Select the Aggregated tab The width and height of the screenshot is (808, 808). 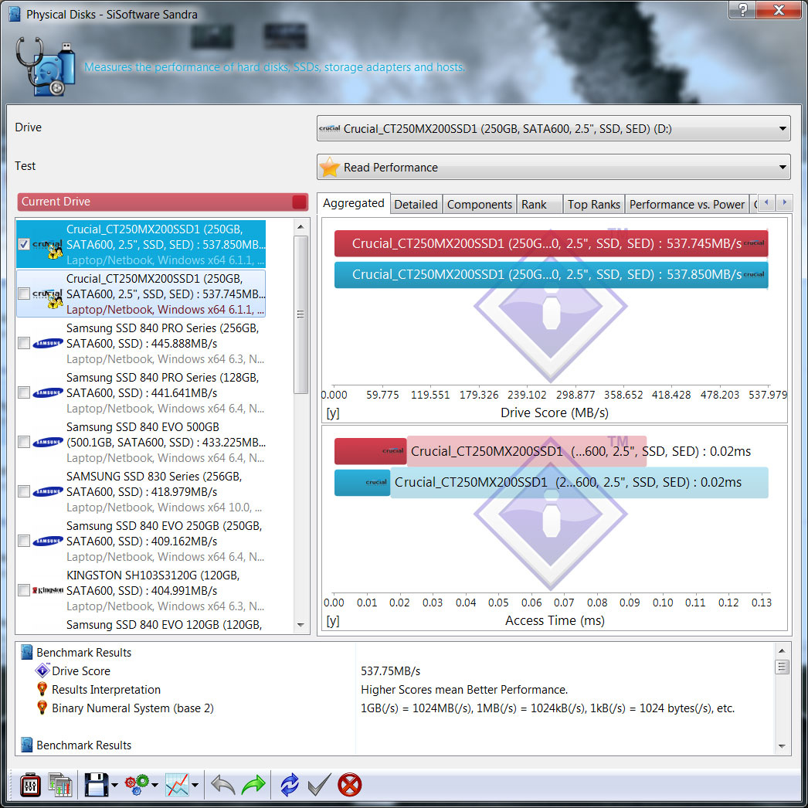354,203
